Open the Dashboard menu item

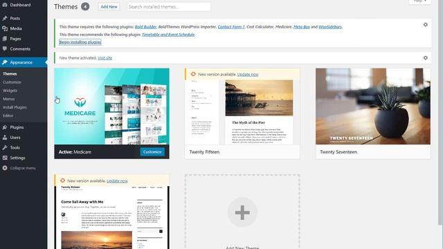click(x=24, y=5)
